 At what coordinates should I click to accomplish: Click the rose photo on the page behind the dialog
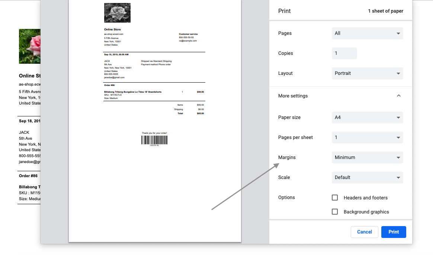tap(30, 46)
